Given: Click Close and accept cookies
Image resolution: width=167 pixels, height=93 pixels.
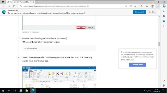Looking at the screenshot, I should [x=138, y=65].
